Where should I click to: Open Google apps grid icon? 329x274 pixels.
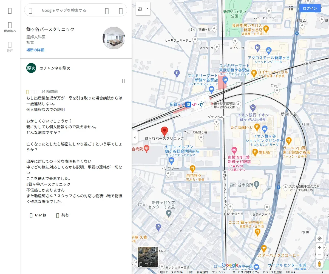click(291, 8)
